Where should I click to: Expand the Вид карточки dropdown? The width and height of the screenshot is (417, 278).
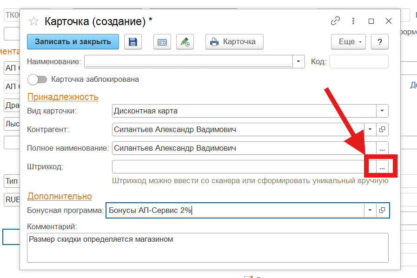click(382, 111)
